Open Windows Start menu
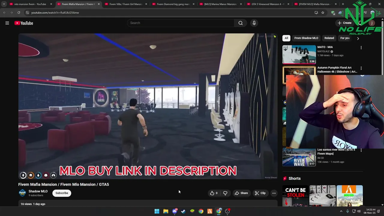The image size is (384, 216). (157, 211)
